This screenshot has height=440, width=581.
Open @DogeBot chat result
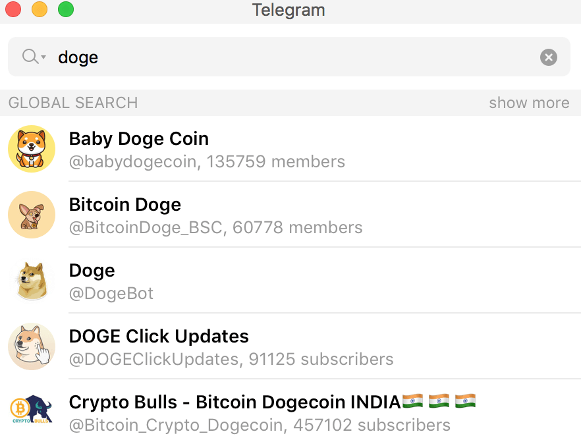pos(290,281)
